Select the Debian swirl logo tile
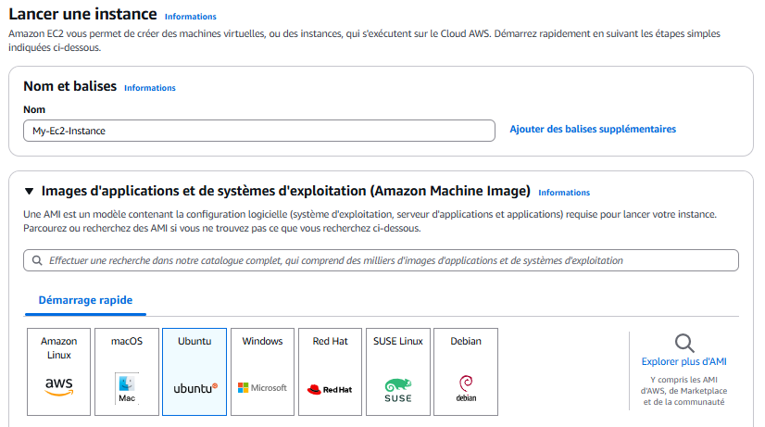The width and height of the screenshot is (765, 427). [466, 371]
